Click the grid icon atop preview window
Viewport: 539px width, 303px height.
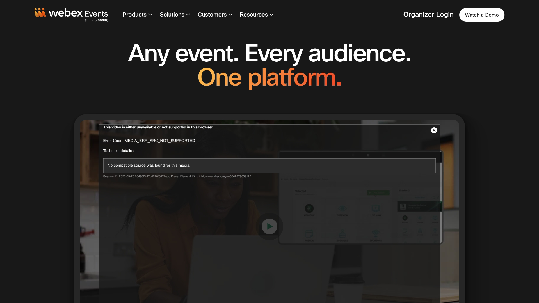[368, 155]
